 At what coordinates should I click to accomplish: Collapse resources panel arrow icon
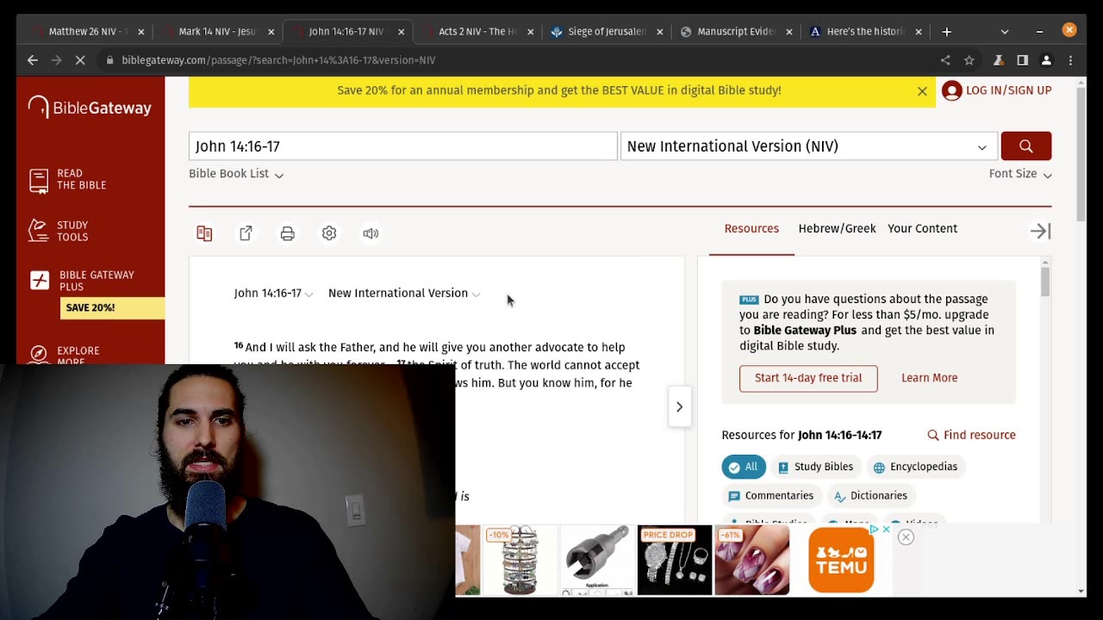pos(1040,231)
